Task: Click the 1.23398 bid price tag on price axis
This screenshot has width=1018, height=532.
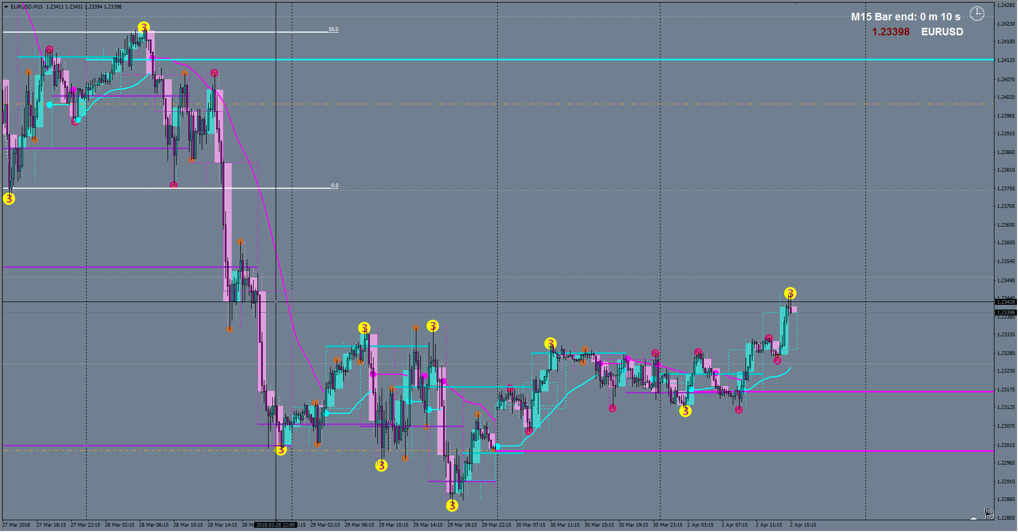Action: tap(1005, 312)
